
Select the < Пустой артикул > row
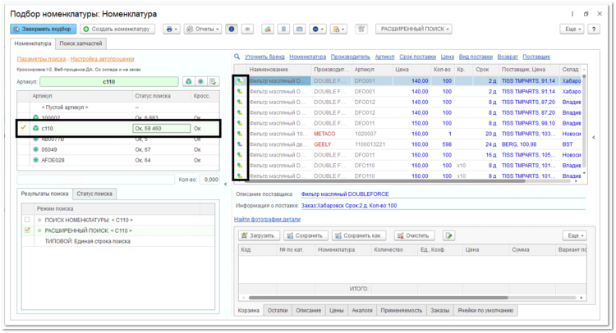[x=117, y=107]
